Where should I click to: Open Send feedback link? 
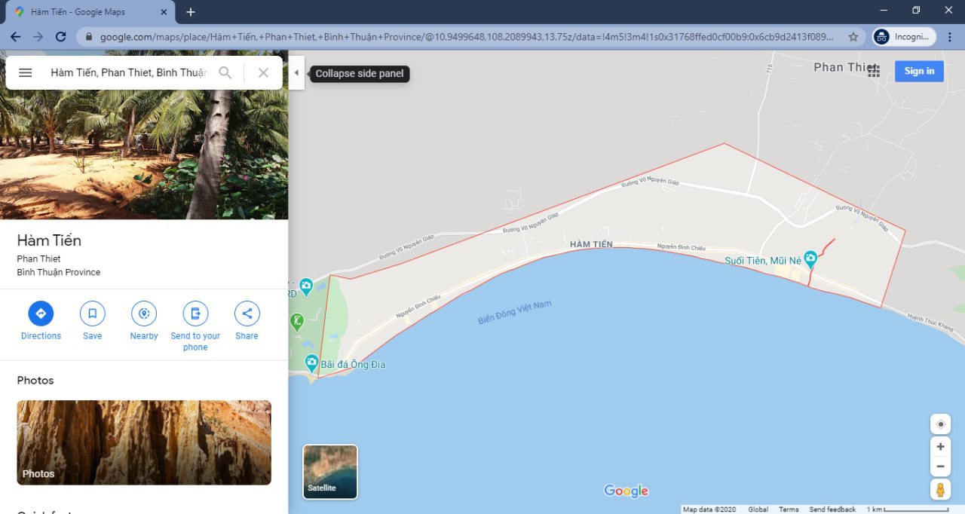(832, 509)
